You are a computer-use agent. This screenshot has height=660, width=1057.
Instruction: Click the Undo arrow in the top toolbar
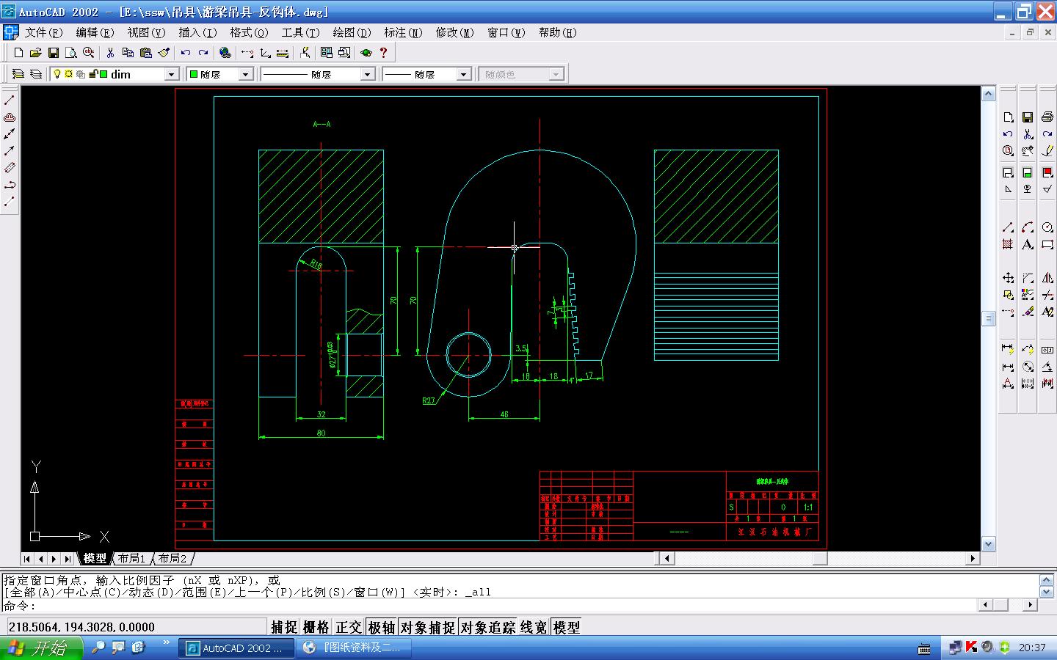186,53
